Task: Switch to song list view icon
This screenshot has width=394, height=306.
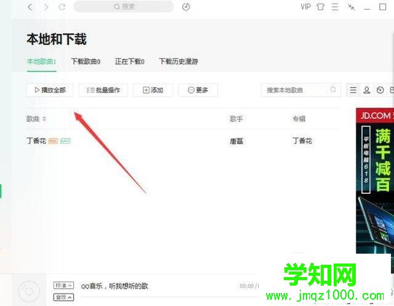Action: click(x=353, y=90)
